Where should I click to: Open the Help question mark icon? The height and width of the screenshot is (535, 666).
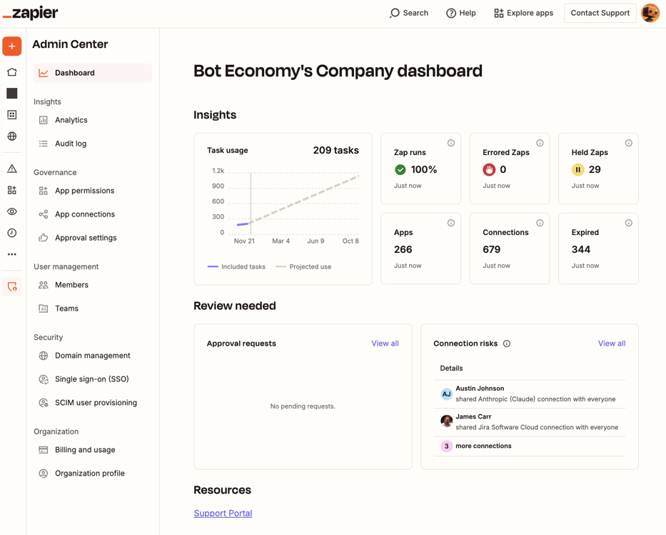pos(460,13)
